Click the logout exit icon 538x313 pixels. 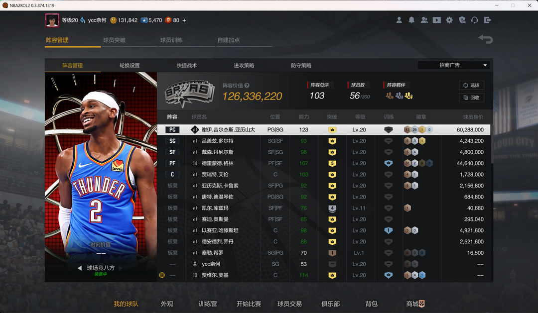click(488, 20)
